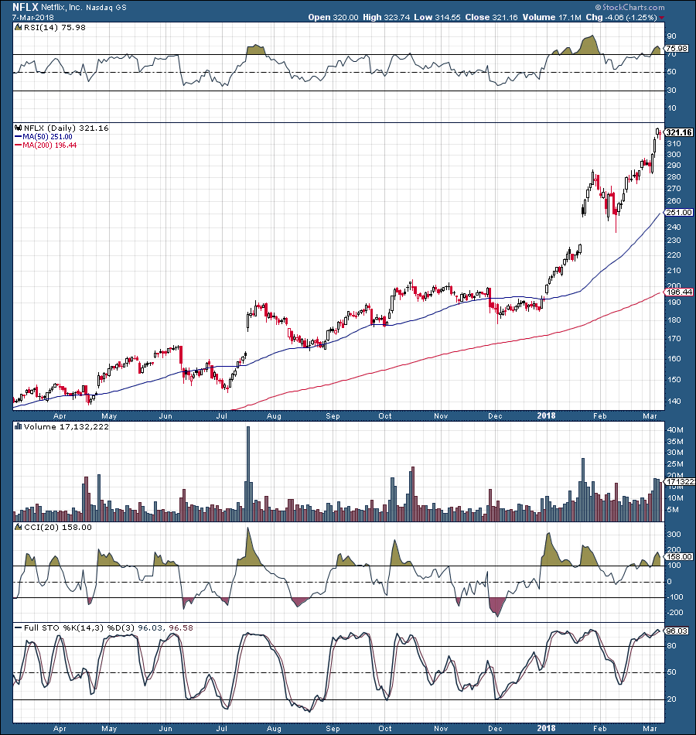Viewport: 696px width, 735px height.
Task: Select the 30 label on RSI axis
Action: (671, 90)
